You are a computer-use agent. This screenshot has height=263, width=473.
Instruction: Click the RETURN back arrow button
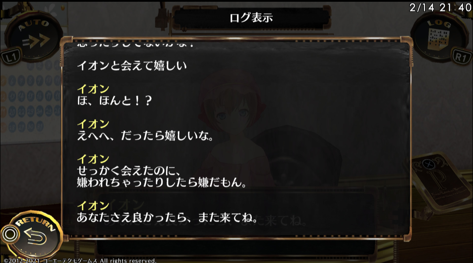point(35,236)
